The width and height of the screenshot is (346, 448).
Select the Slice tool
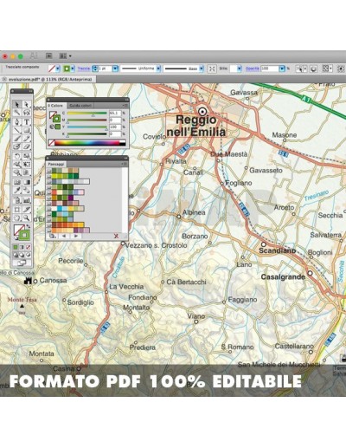pos(27,210)
